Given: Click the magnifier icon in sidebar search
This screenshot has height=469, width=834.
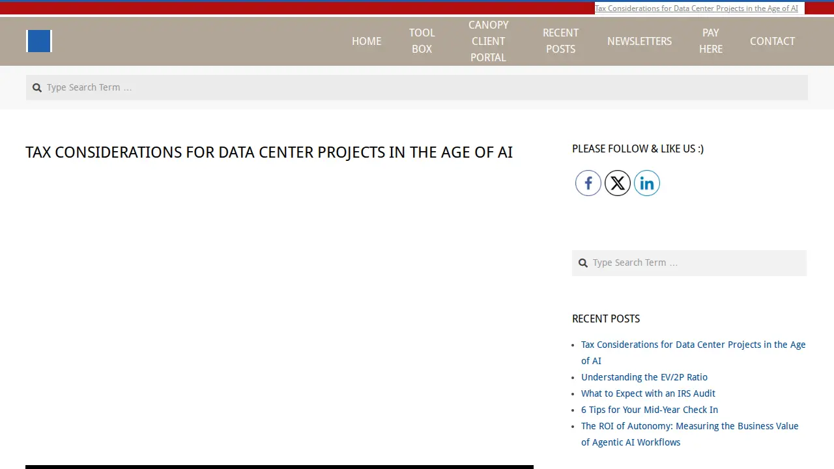Looking at the screenshot, I should tap(583, 263).
